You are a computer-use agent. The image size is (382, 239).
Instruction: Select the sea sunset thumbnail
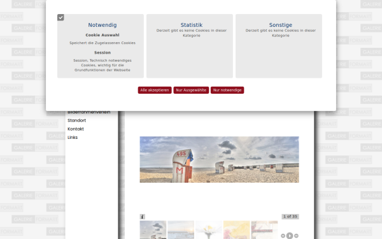coord(181,229)
